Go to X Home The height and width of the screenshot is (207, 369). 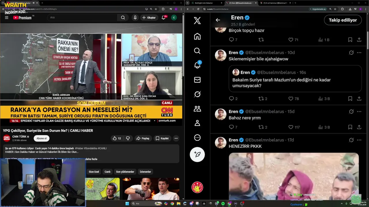(197, 36)
